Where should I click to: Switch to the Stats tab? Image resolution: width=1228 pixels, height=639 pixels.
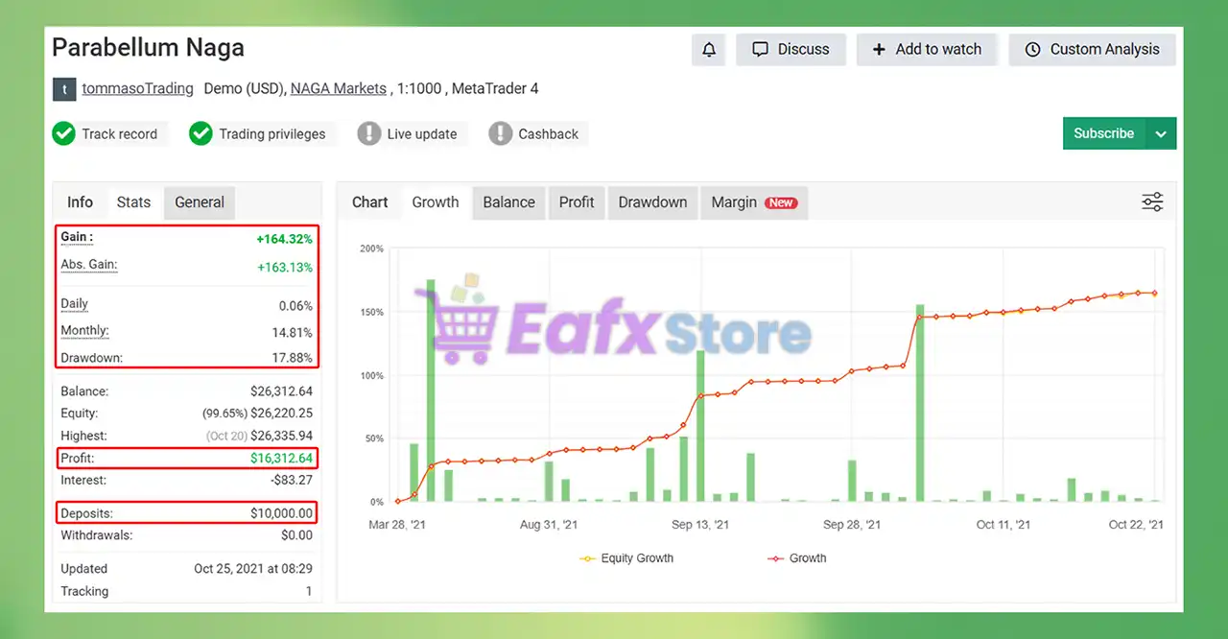(x=133, y=202)
